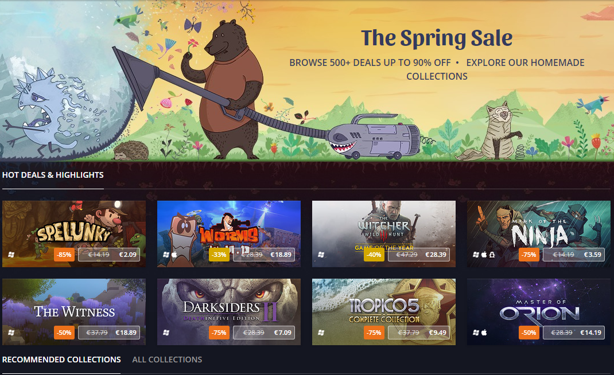
Task: Select the Recommended Collections tab
Action: (61, 360)
